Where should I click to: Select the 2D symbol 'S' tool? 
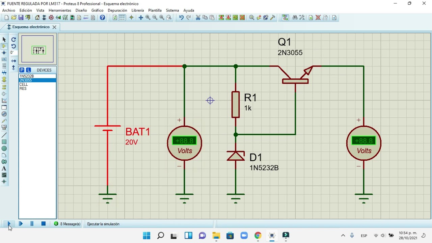click(4, 175)
